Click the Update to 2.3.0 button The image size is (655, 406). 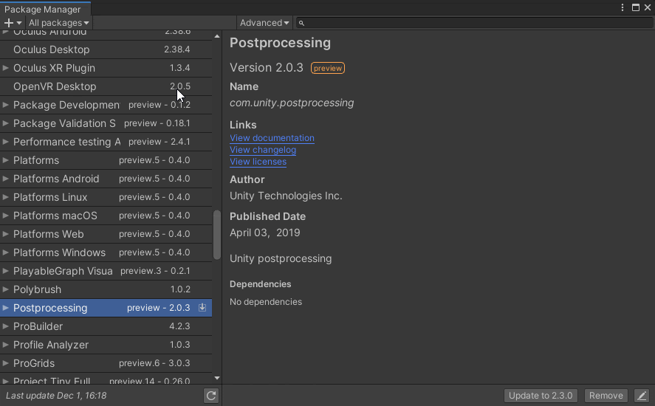[x=541, y=396]
